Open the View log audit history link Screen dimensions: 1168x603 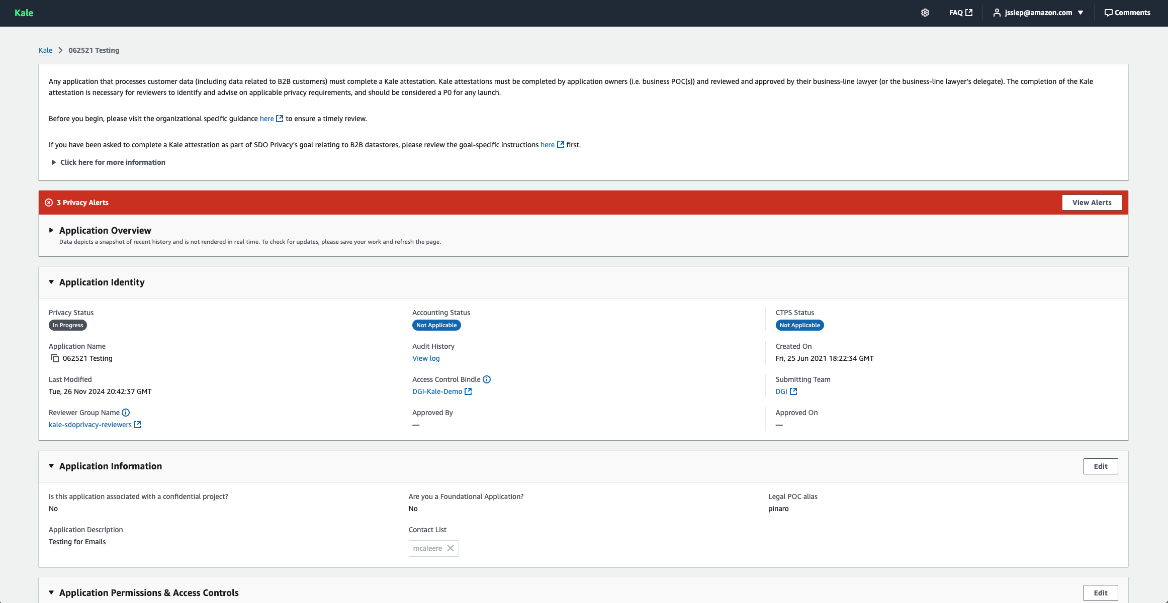click(425, 358)
